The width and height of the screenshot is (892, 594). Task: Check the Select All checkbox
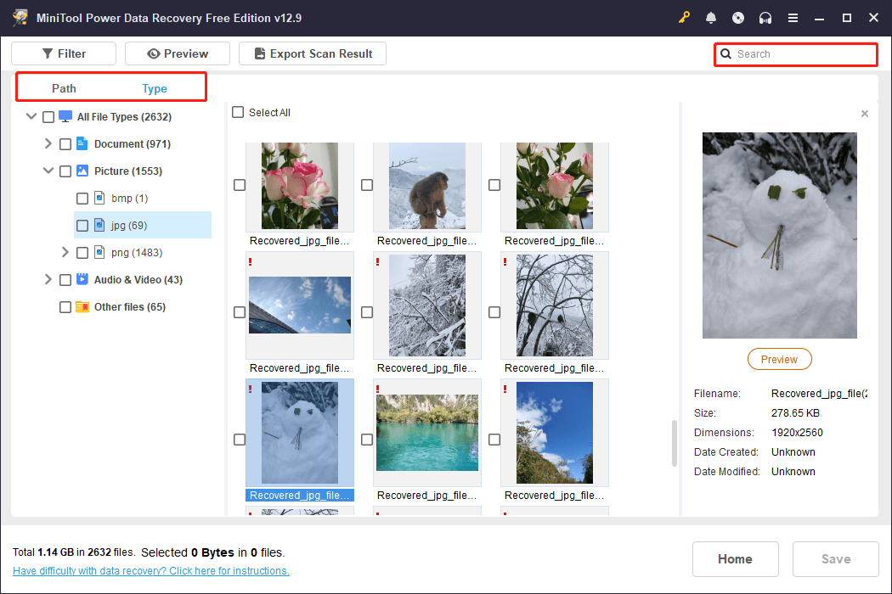click(238, 113)
